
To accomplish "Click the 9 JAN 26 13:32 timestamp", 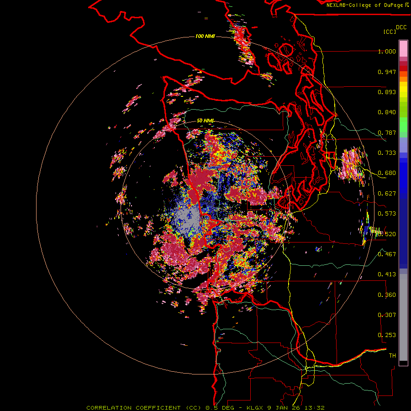I will pyautogui.click(x=296, y=408).
